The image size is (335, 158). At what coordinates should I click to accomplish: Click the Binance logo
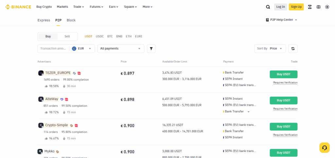[x=18, y=7]
